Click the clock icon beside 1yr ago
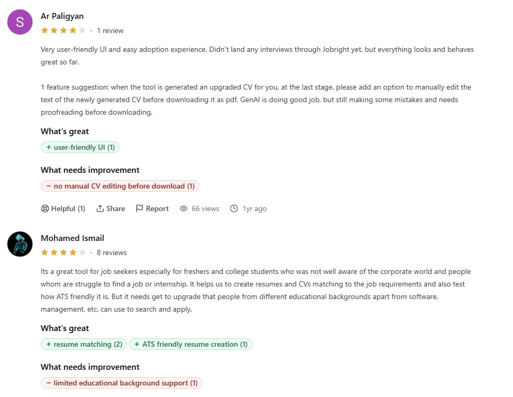Screen dimensions: 513x397 [x=234, y=208]
